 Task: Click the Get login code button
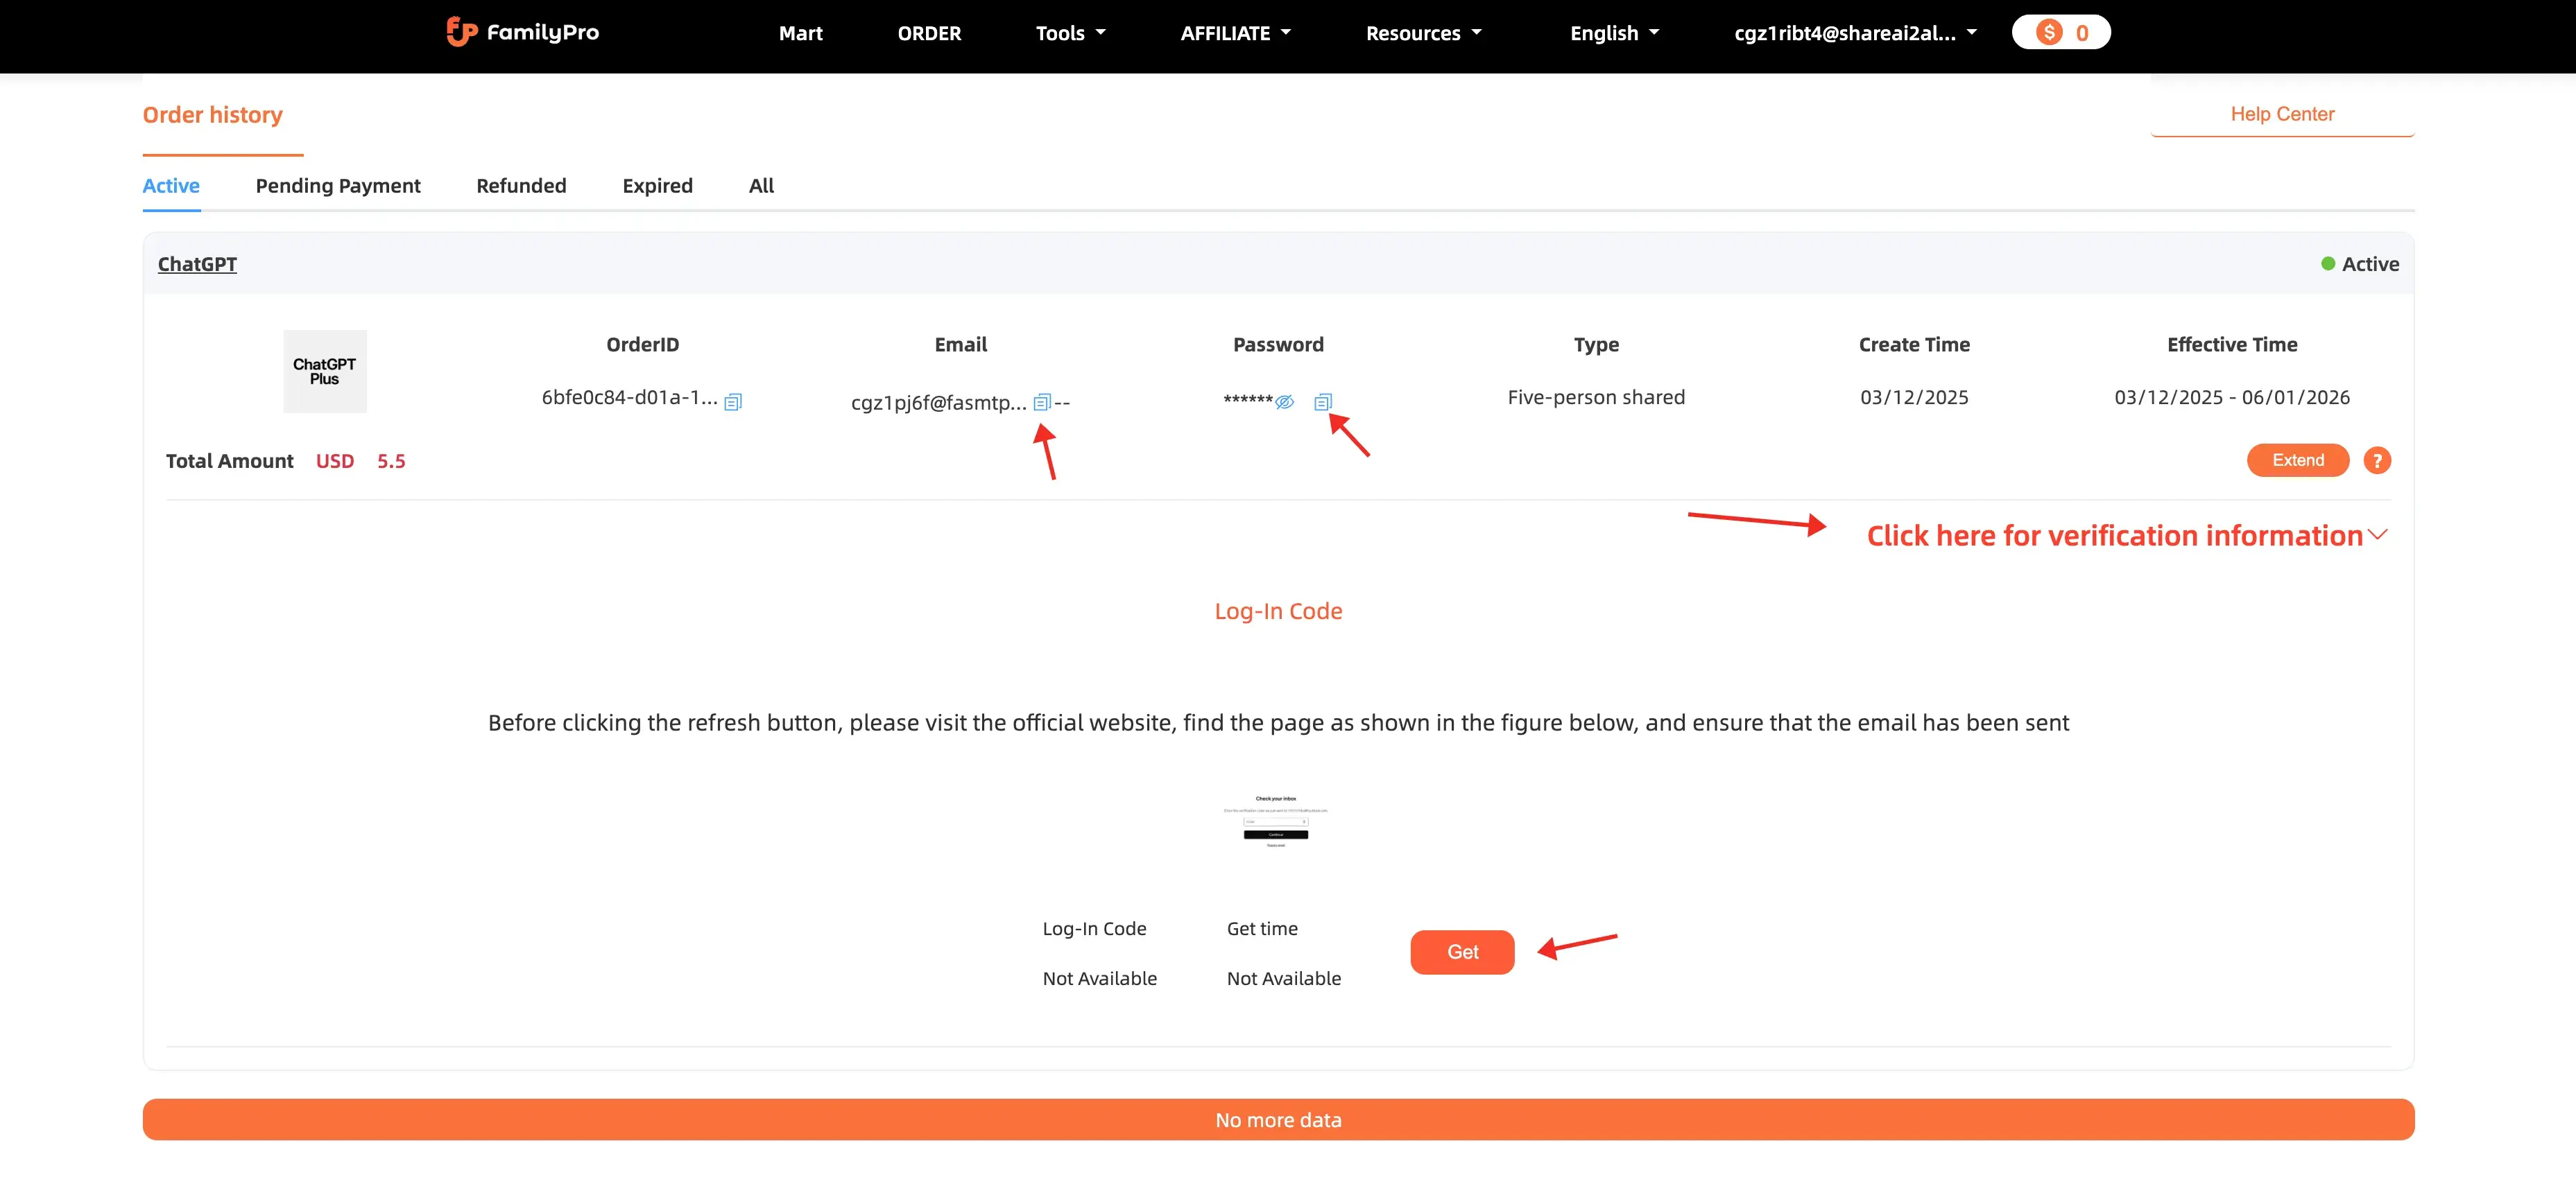click(1462, 952)
